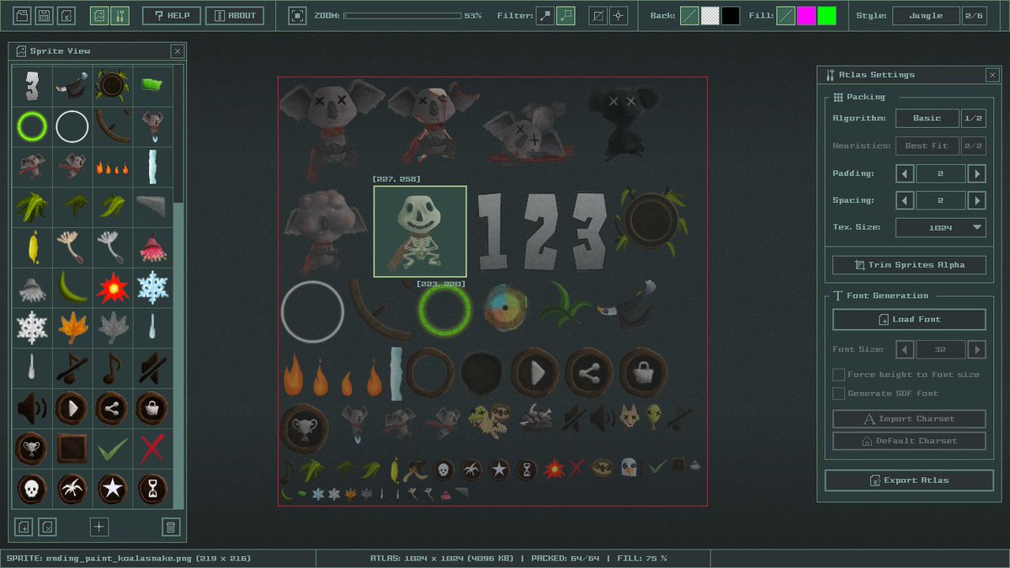Click the crosshair centering icon
This screenshot has width=1010, height=568.
tap(618, 14)
